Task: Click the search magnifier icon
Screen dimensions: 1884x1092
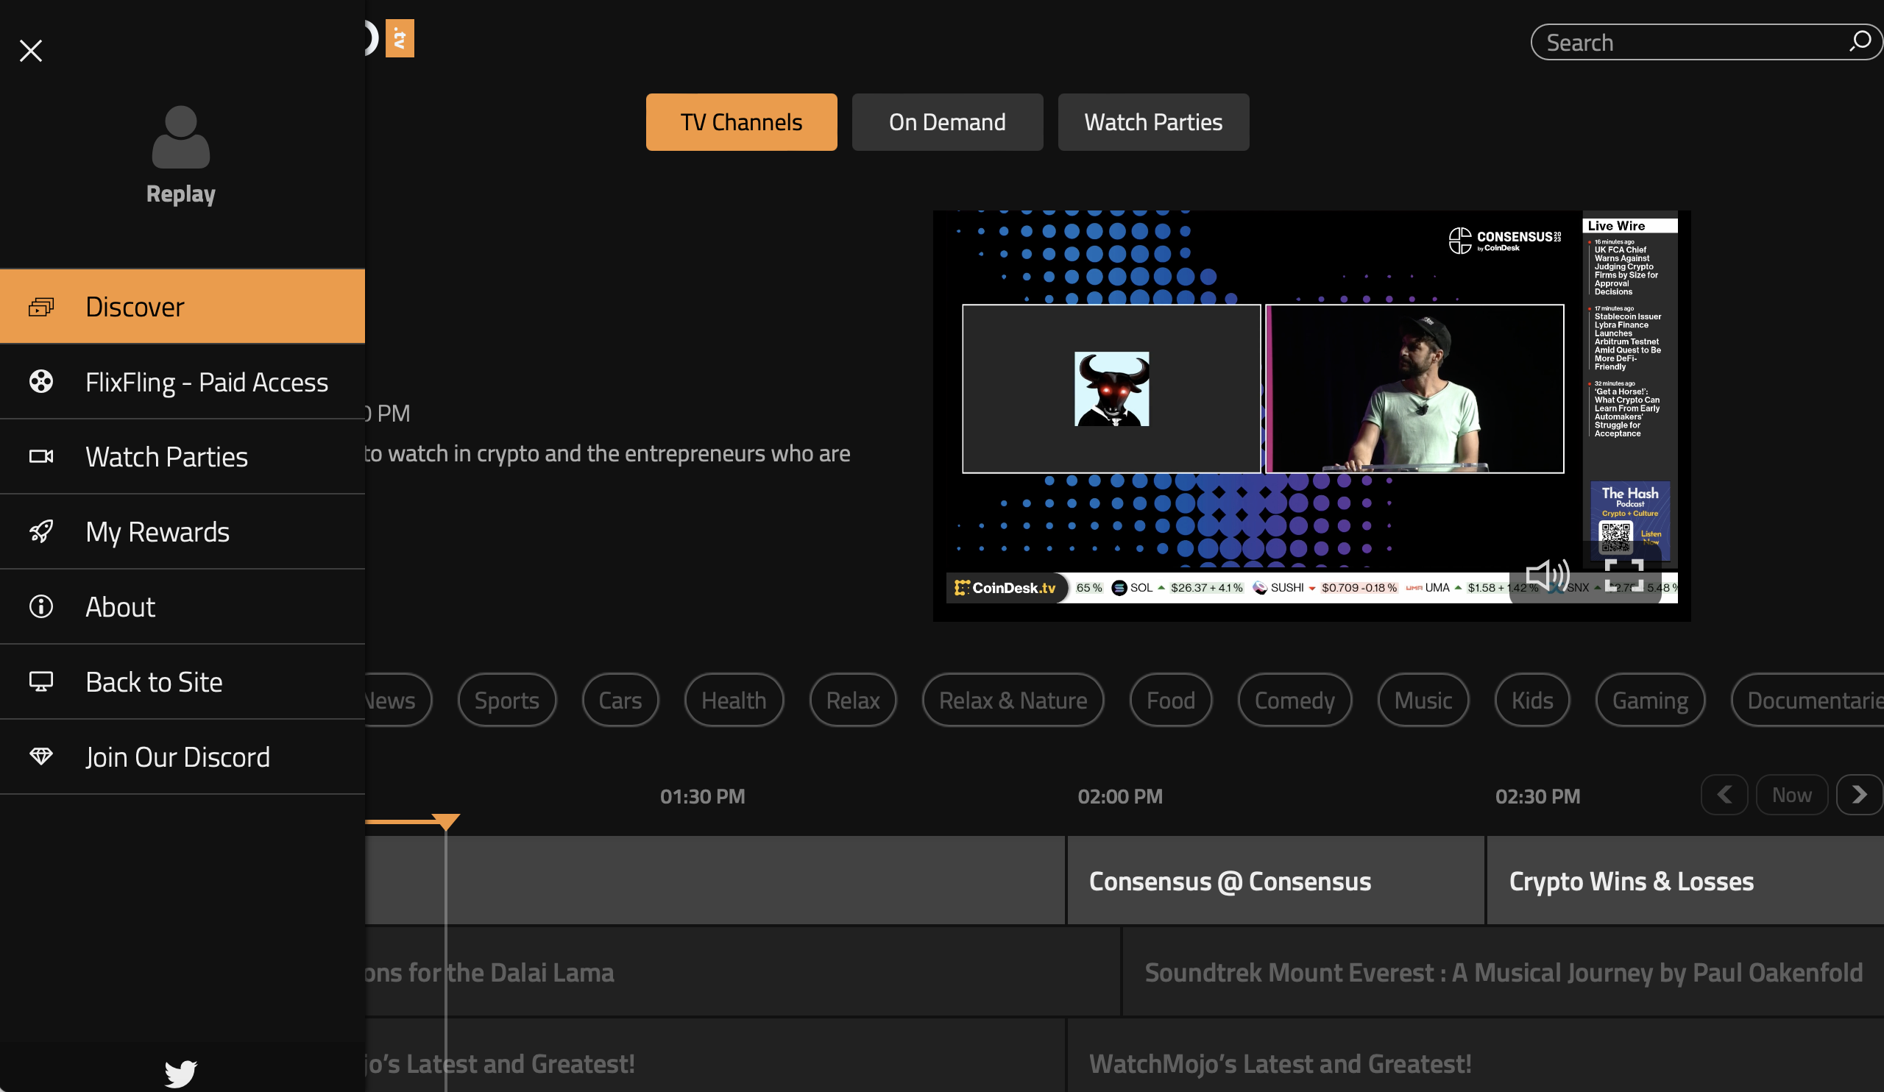Action: [1859, 41]
